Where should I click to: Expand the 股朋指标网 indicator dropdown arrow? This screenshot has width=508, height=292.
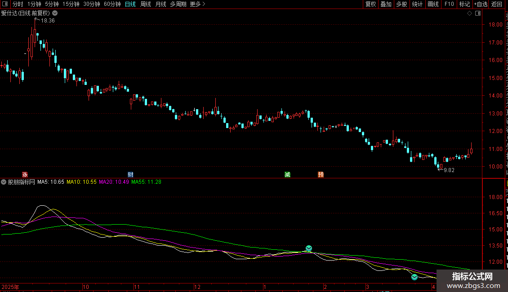coord(4,182)
